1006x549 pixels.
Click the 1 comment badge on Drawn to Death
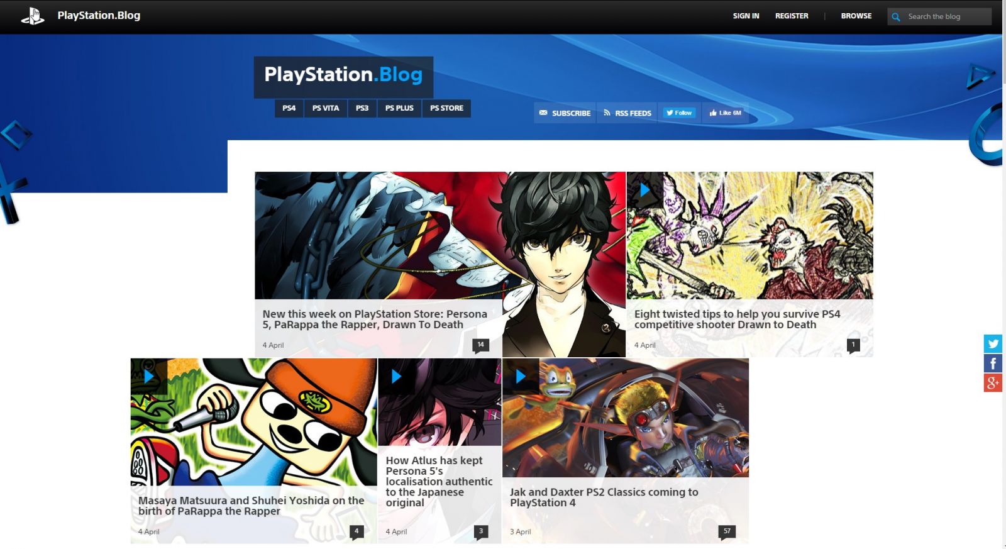pyautogui.click(x=853, y=345)
